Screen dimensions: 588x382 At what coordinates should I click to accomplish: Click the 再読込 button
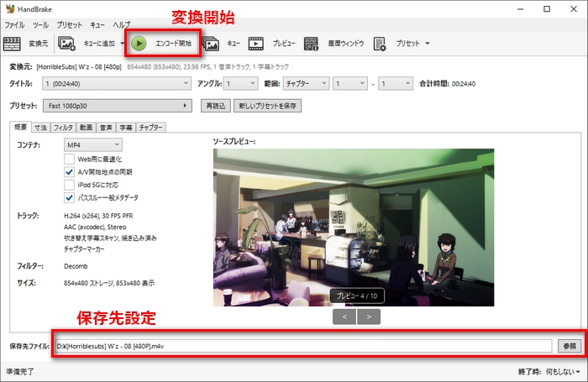point(216,106)
